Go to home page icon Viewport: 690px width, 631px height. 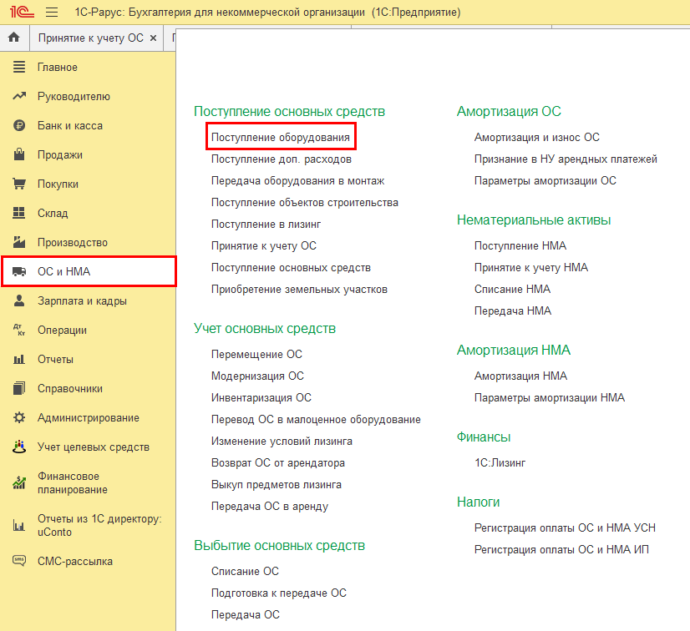click(x=13, y=38)
